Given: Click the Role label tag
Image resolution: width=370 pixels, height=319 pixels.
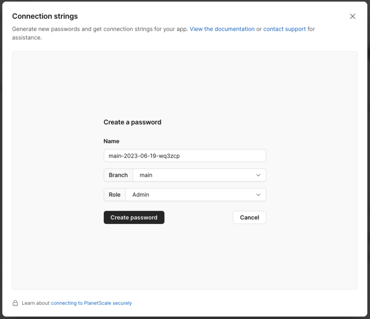Looking at the screenshot, I should (x=114, y=195).
